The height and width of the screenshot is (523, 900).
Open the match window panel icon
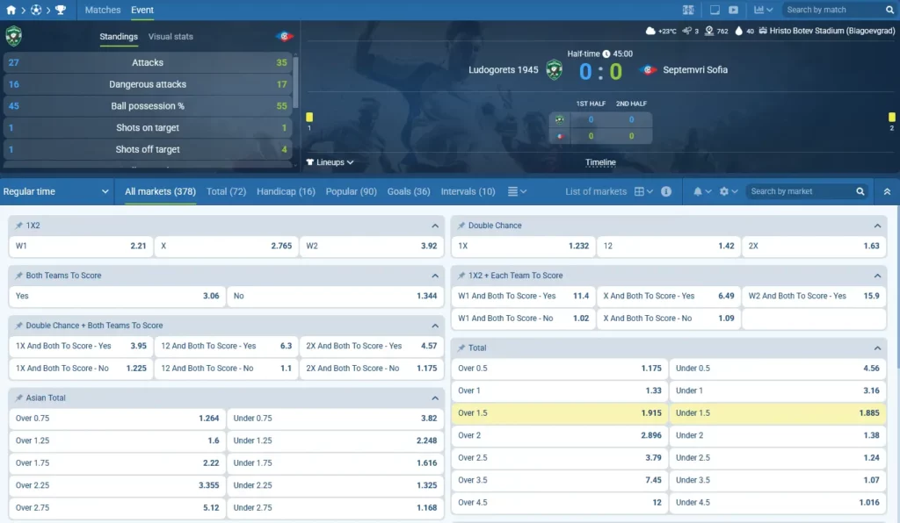click(x=715, y=10)
